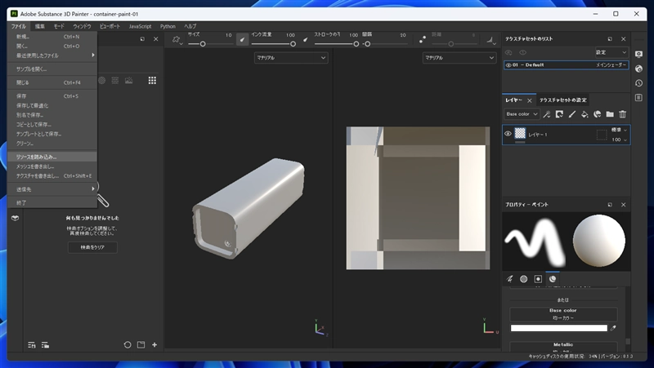
Task: Select the material tab icon in paint properties
Action: tap(553, 279)
